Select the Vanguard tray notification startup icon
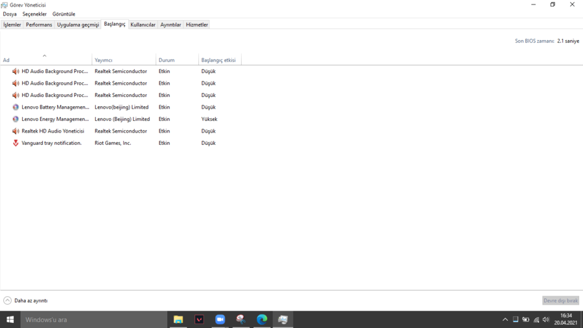The image size is (583, 328). 16,143
